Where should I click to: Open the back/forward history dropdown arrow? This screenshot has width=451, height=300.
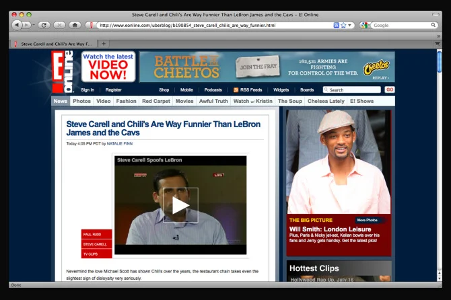click(34, 26)
